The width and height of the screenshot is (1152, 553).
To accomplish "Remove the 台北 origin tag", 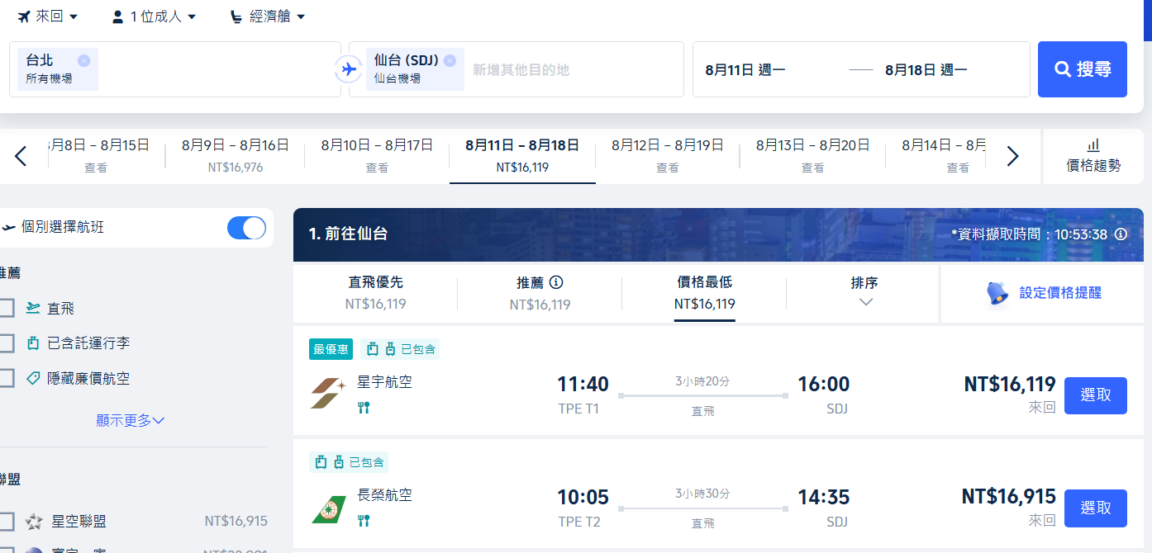I will point(83,60).
